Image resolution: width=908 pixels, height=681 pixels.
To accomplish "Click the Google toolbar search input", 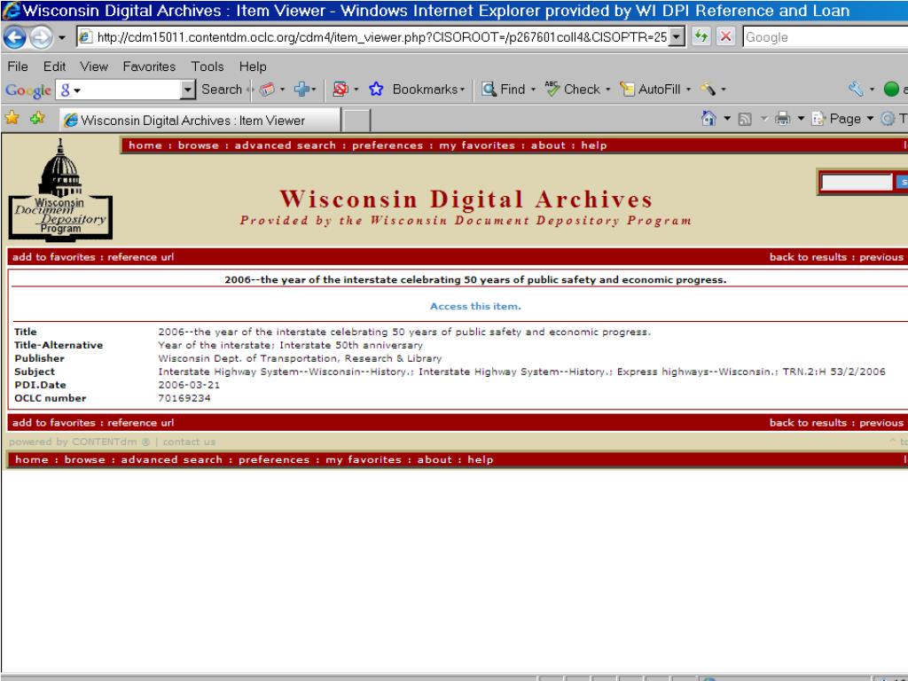I will click(x=126, y=90).
